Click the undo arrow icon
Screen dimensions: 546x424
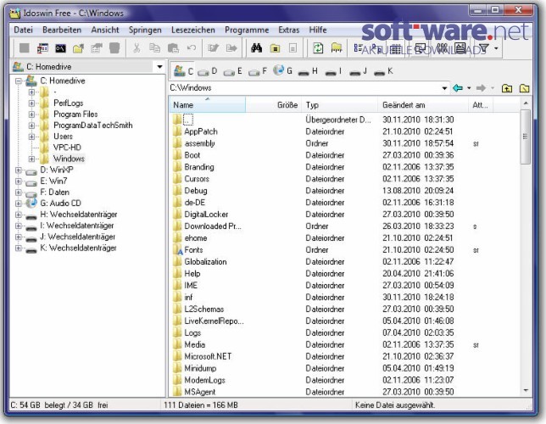[191, 48]
